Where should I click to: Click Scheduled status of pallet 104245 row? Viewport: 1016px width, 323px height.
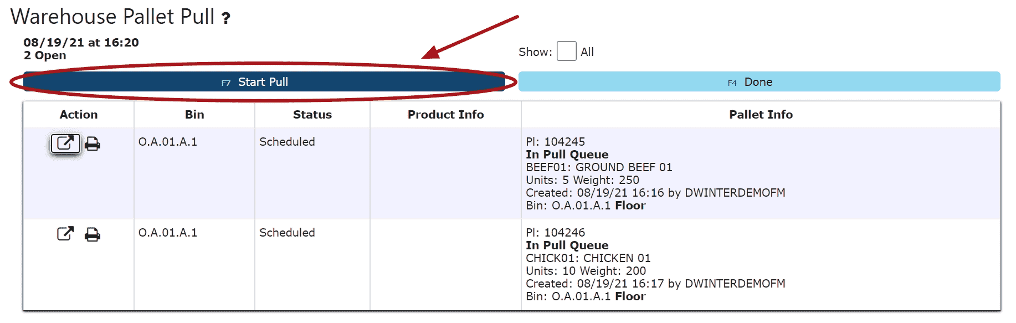click(287, 142)
